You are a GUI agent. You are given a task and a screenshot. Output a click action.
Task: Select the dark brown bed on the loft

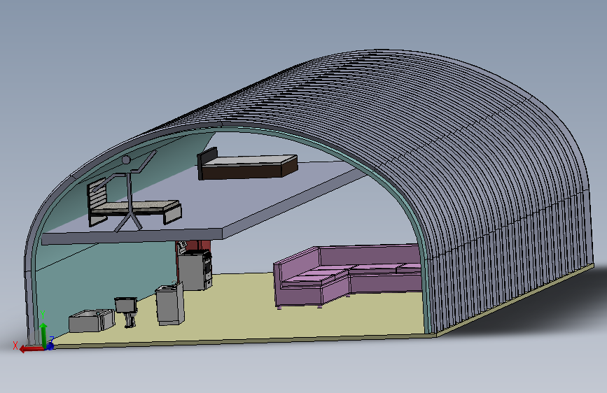click(247, 166)
